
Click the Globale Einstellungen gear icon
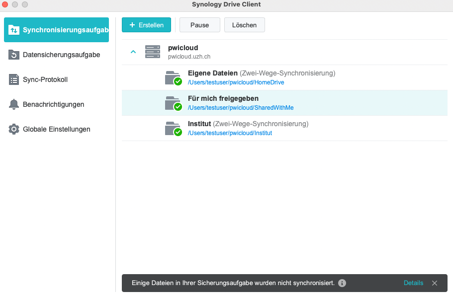14,129
